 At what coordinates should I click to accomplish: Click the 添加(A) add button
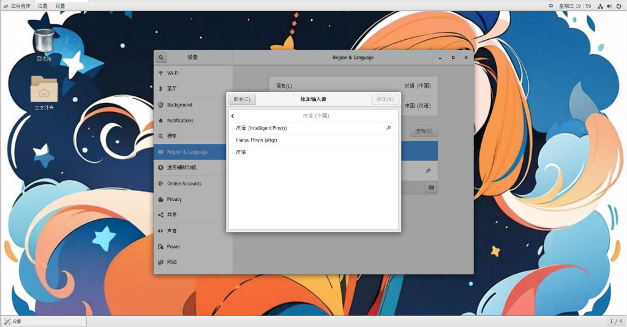pyautogui.click(x=385, y=99)
